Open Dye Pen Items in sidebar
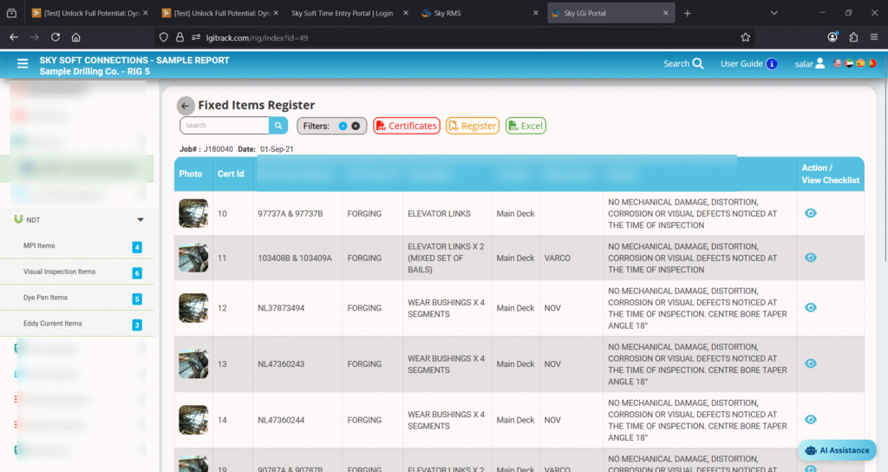888x472 pixels. (45, 298)
